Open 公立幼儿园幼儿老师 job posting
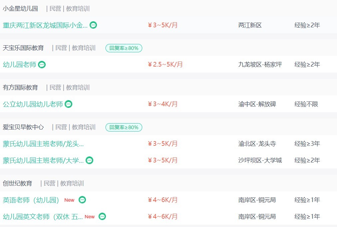337x227 pixels. (33, 104)
